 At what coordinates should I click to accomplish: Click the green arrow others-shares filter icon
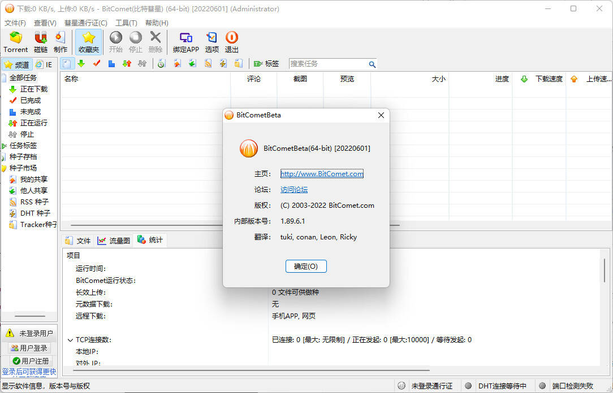pos(192,64)
